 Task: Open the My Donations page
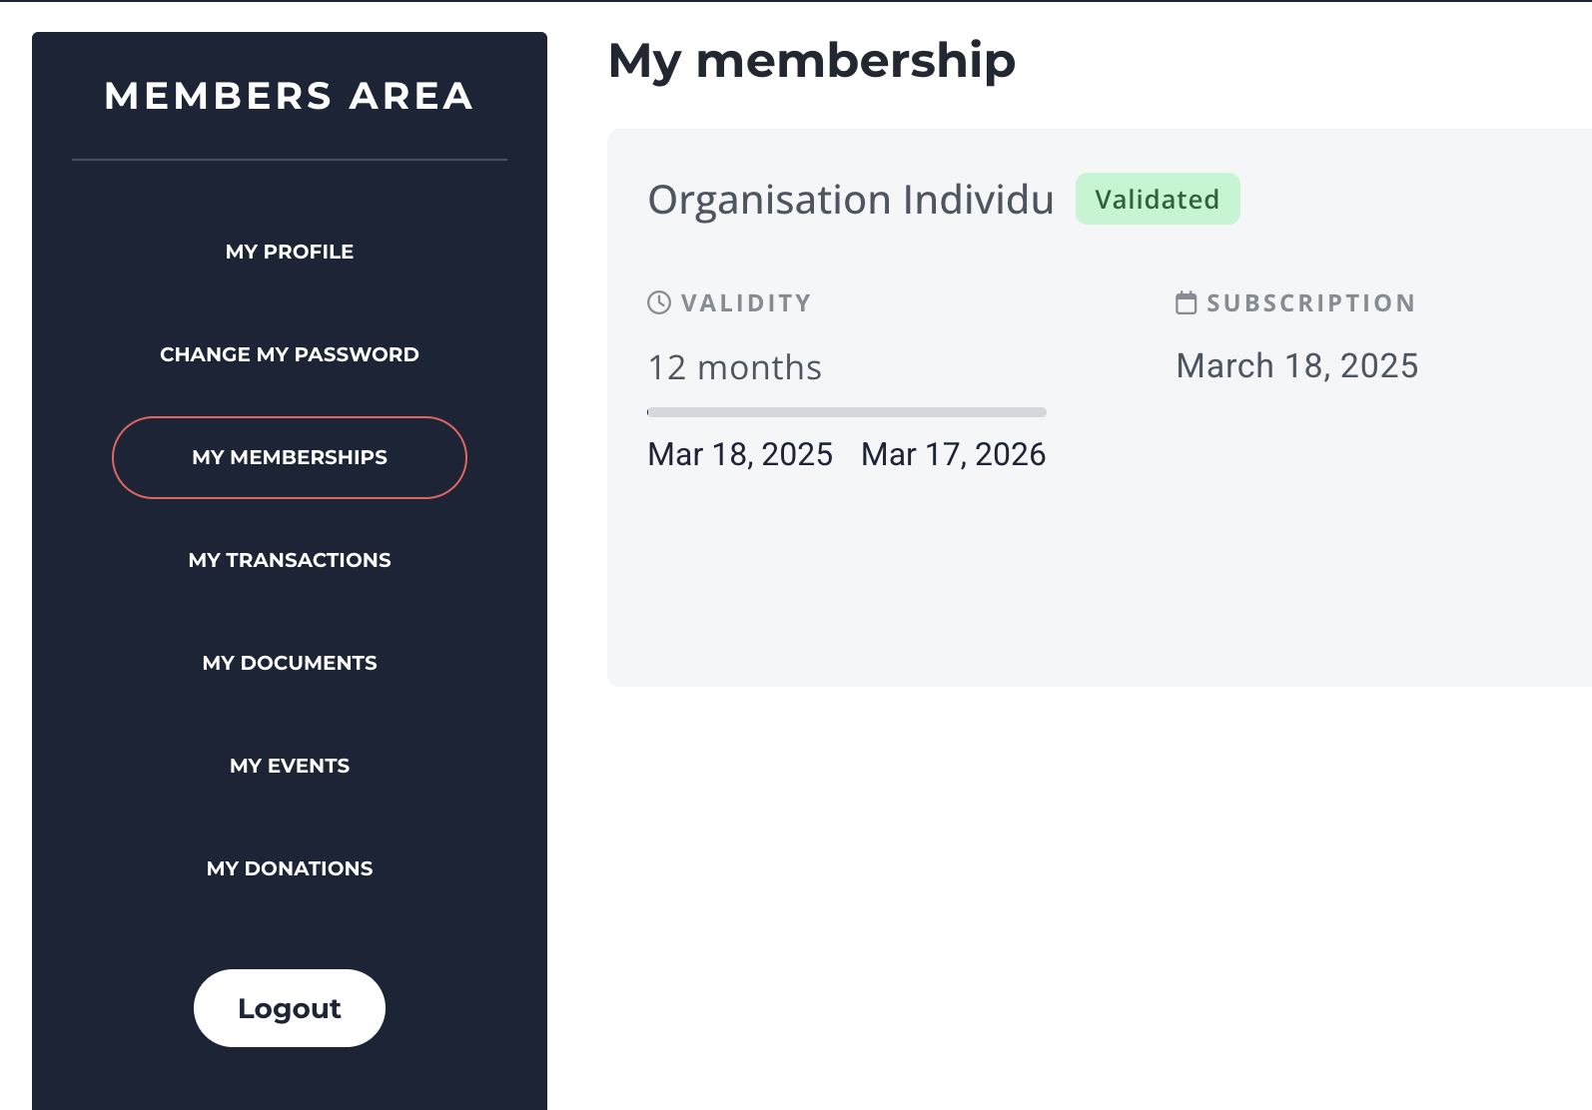click(290, 868)
